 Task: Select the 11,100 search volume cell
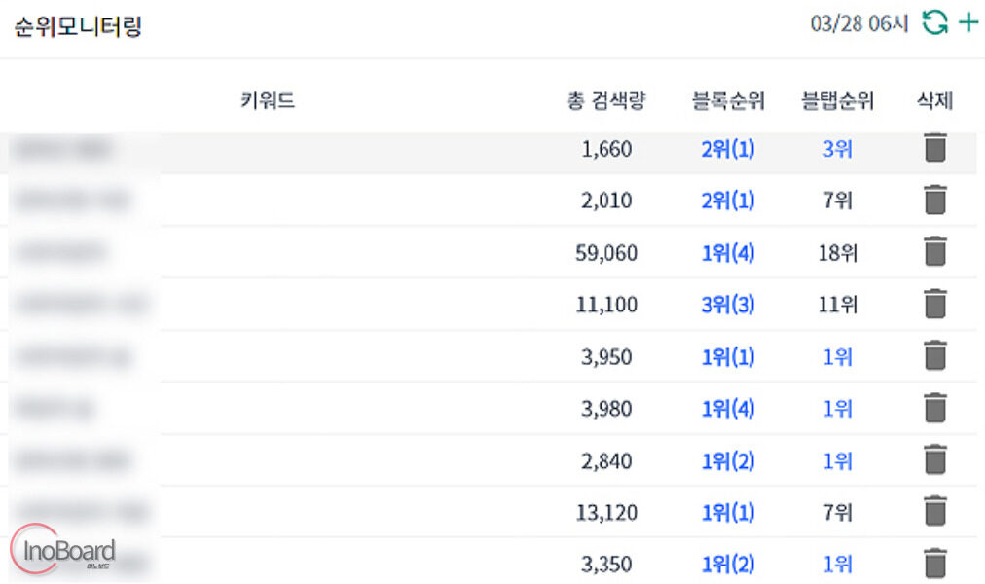(x=606, y=306)
